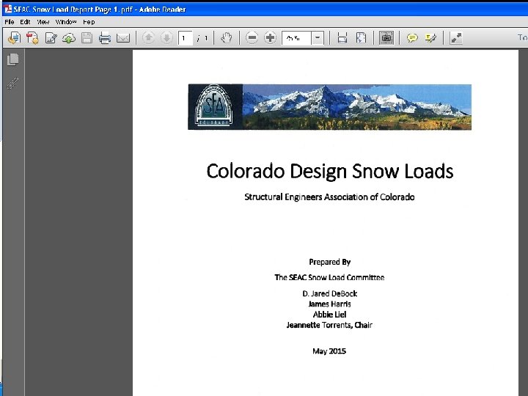The height and width of the screenshot is (396, 528).
Task: Click 'Jeannette Torrents, Chair' text
Action: coord(329,325)
